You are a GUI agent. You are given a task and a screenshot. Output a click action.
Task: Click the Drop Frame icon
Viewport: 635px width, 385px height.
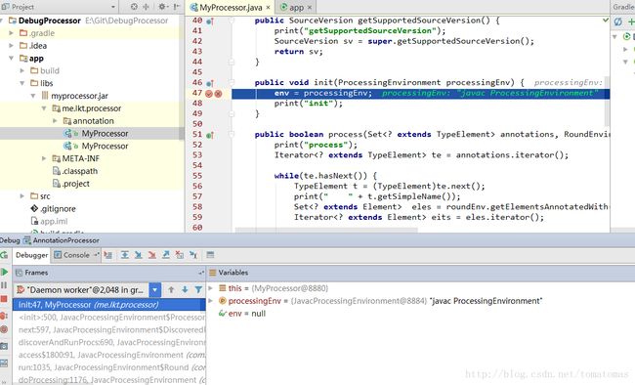180,255
